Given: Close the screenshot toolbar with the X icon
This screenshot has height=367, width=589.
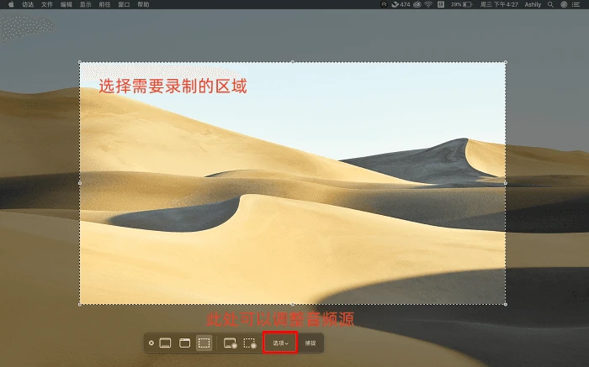Looking at the screenshot, I should (151, 343).
